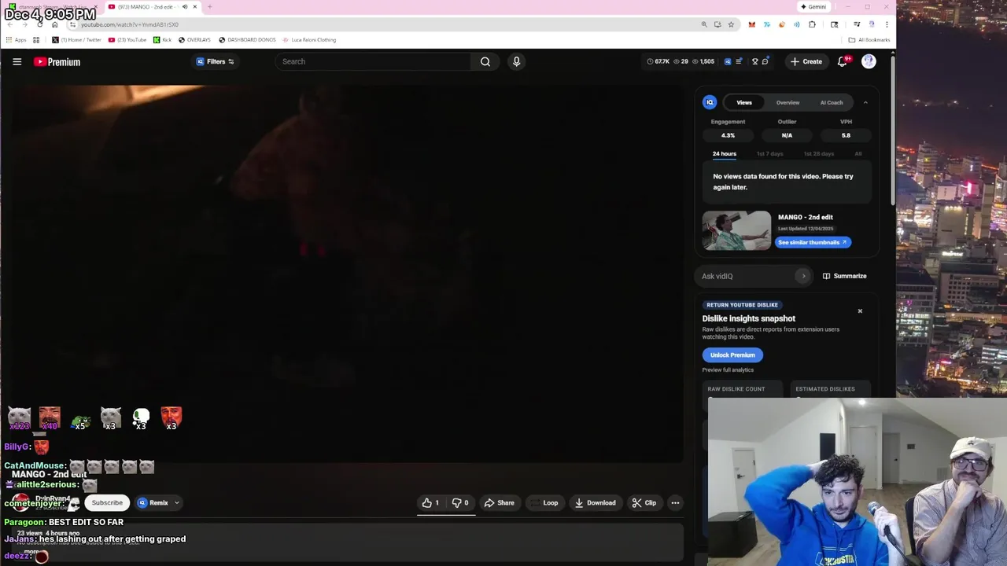Bookmark this page with star icon
This screenshot has height=566, width=1007.
731,24
